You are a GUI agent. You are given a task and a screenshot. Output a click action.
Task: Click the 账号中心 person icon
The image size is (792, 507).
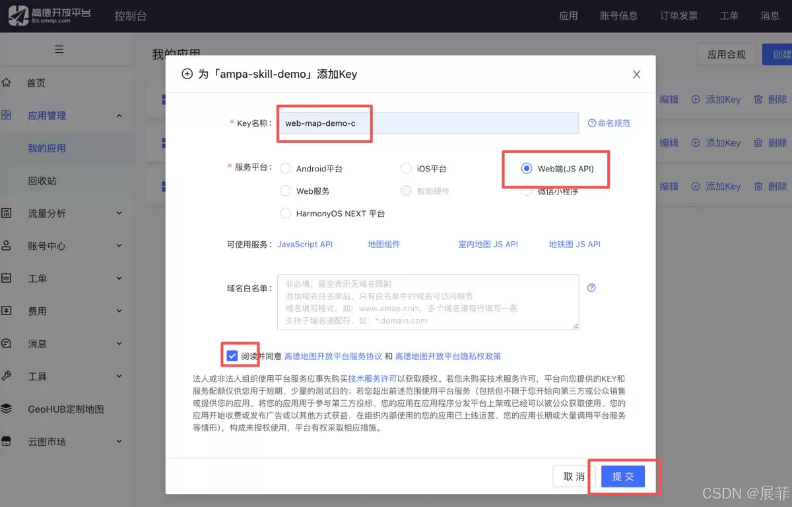(7, 246)
